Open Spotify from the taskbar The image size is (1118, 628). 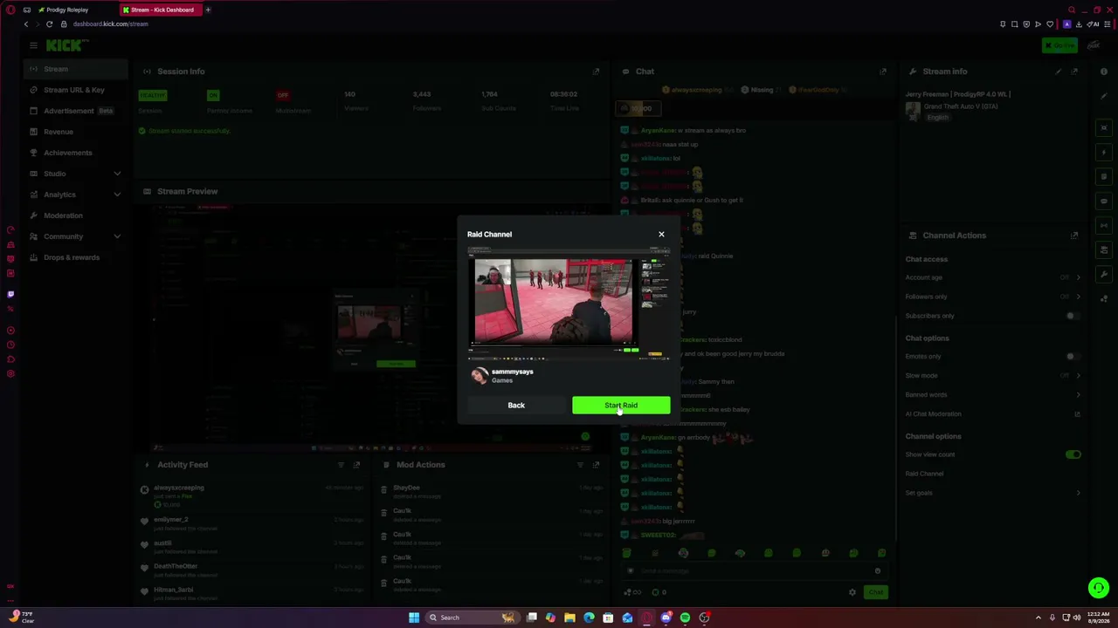[x=685, y=618]
